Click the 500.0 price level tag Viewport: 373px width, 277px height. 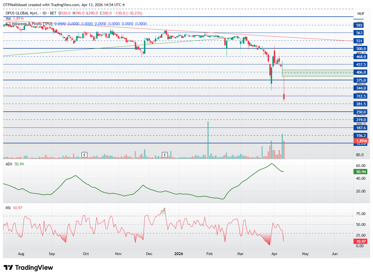(x=361, y=49)
